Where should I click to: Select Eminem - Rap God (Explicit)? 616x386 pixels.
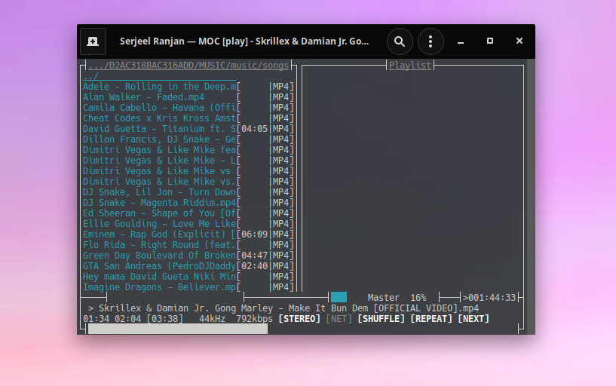pyautogui.click(x=160, y=234)
